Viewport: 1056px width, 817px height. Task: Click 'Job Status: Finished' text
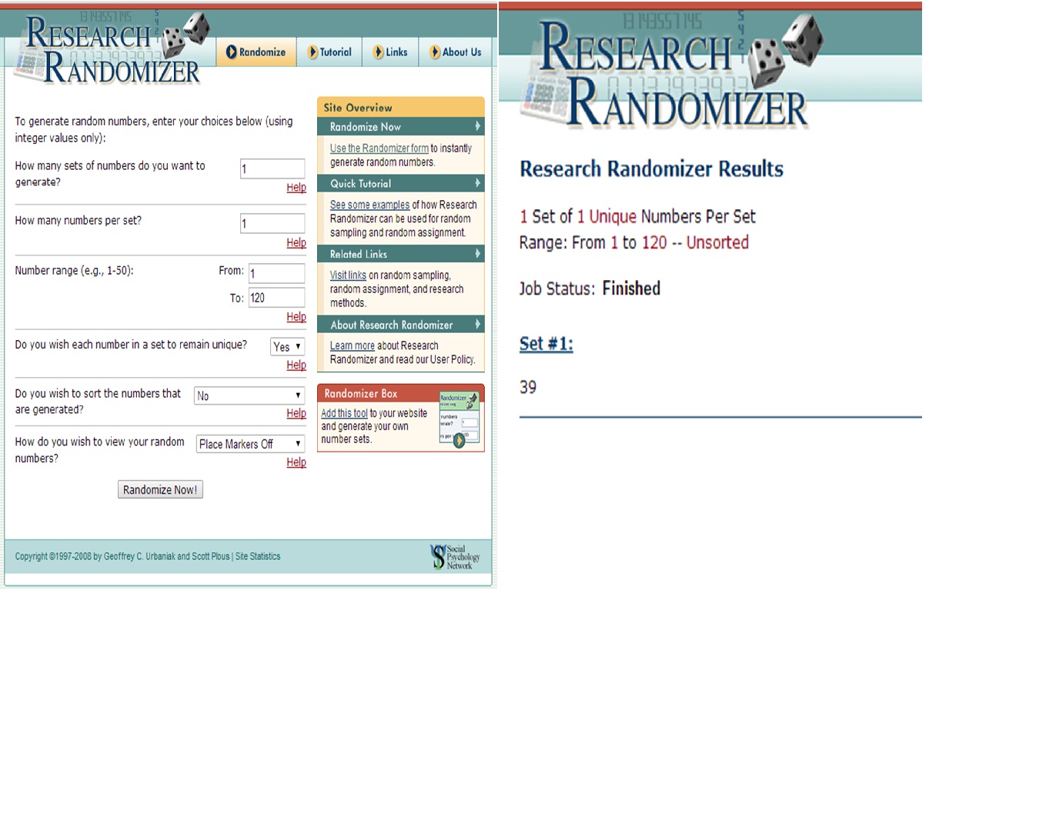(x=590, y=288)
